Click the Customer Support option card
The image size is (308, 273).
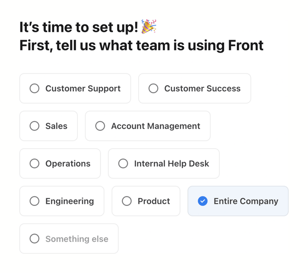[75, 88]
